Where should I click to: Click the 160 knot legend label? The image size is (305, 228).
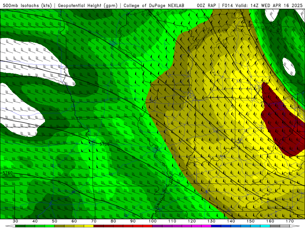(270, 221)
